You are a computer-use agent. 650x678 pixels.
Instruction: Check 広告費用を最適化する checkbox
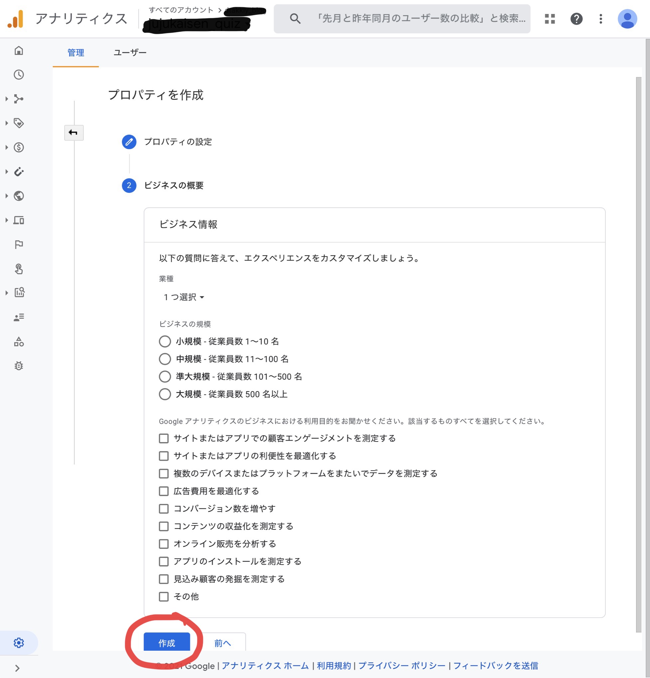(164, 491)
